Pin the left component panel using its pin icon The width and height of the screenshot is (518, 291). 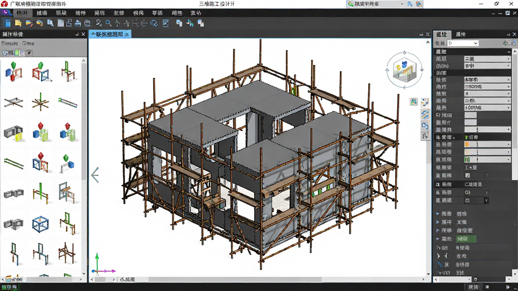pos(77,34)
